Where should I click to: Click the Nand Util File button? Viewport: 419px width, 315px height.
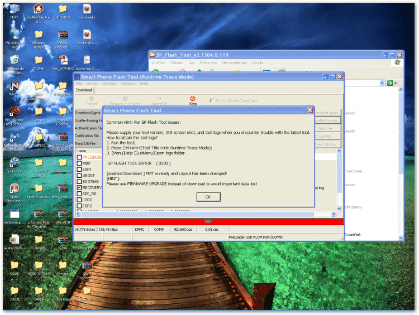[x=327, y=144]
